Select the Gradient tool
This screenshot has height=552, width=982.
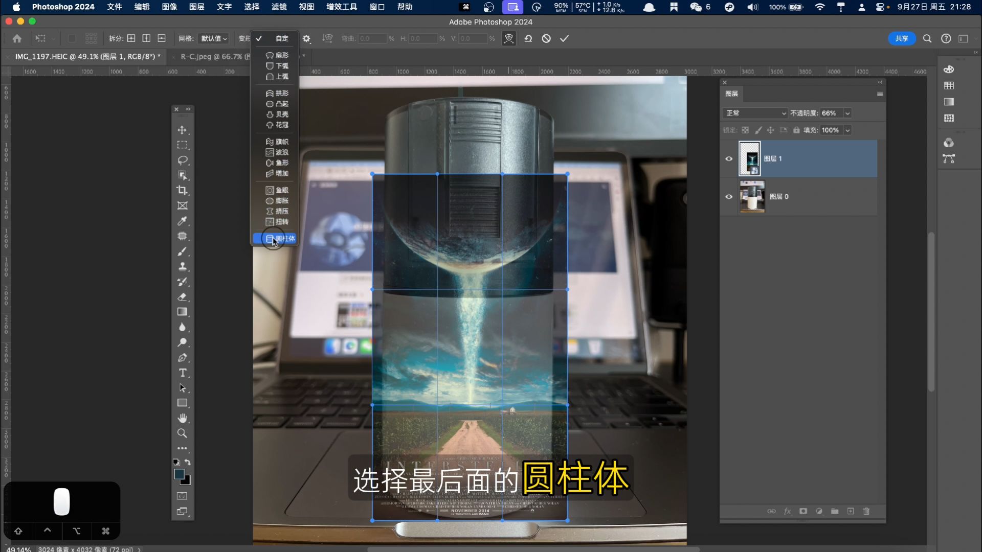click(182, 312)
